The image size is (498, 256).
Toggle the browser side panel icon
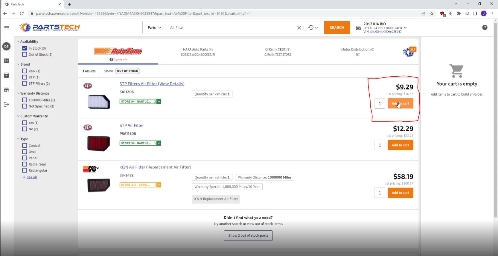tap(475, 13)
